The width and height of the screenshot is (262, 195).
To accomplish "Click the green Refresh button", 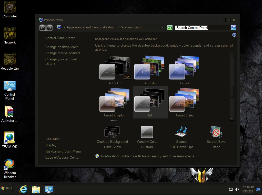I will (170, 28).
